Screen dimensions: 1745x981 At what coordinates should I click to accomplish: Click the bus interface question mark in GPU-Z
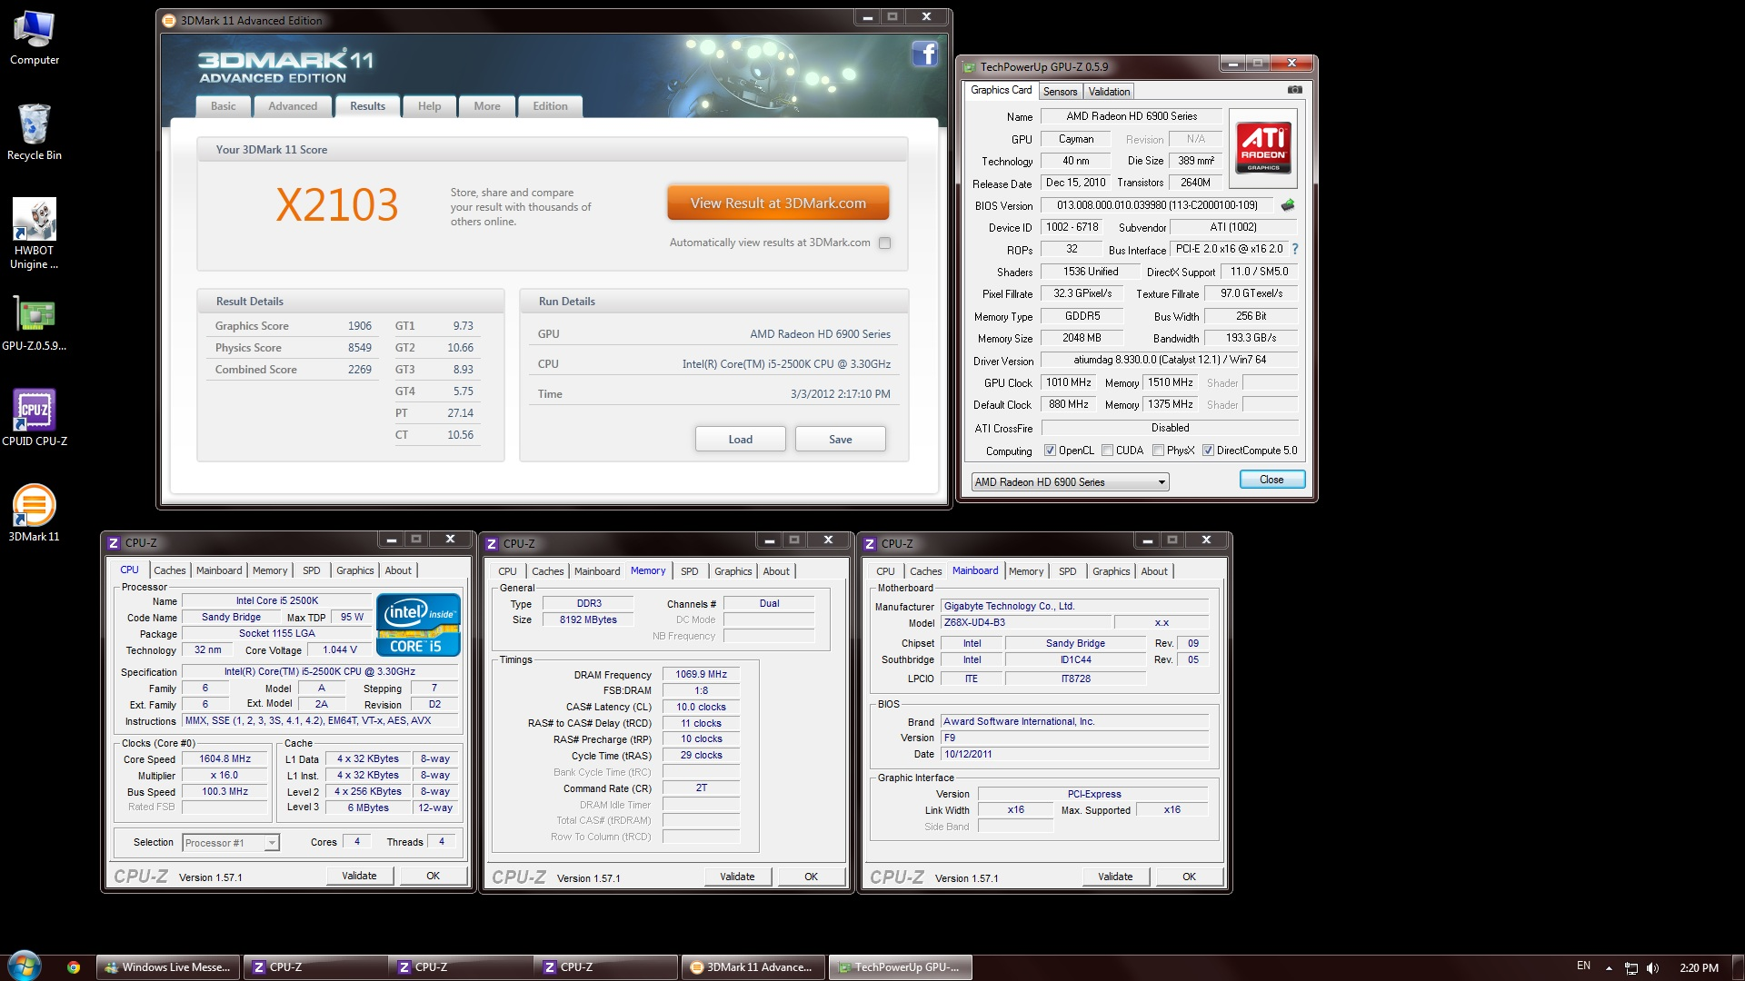[1295, 249]
